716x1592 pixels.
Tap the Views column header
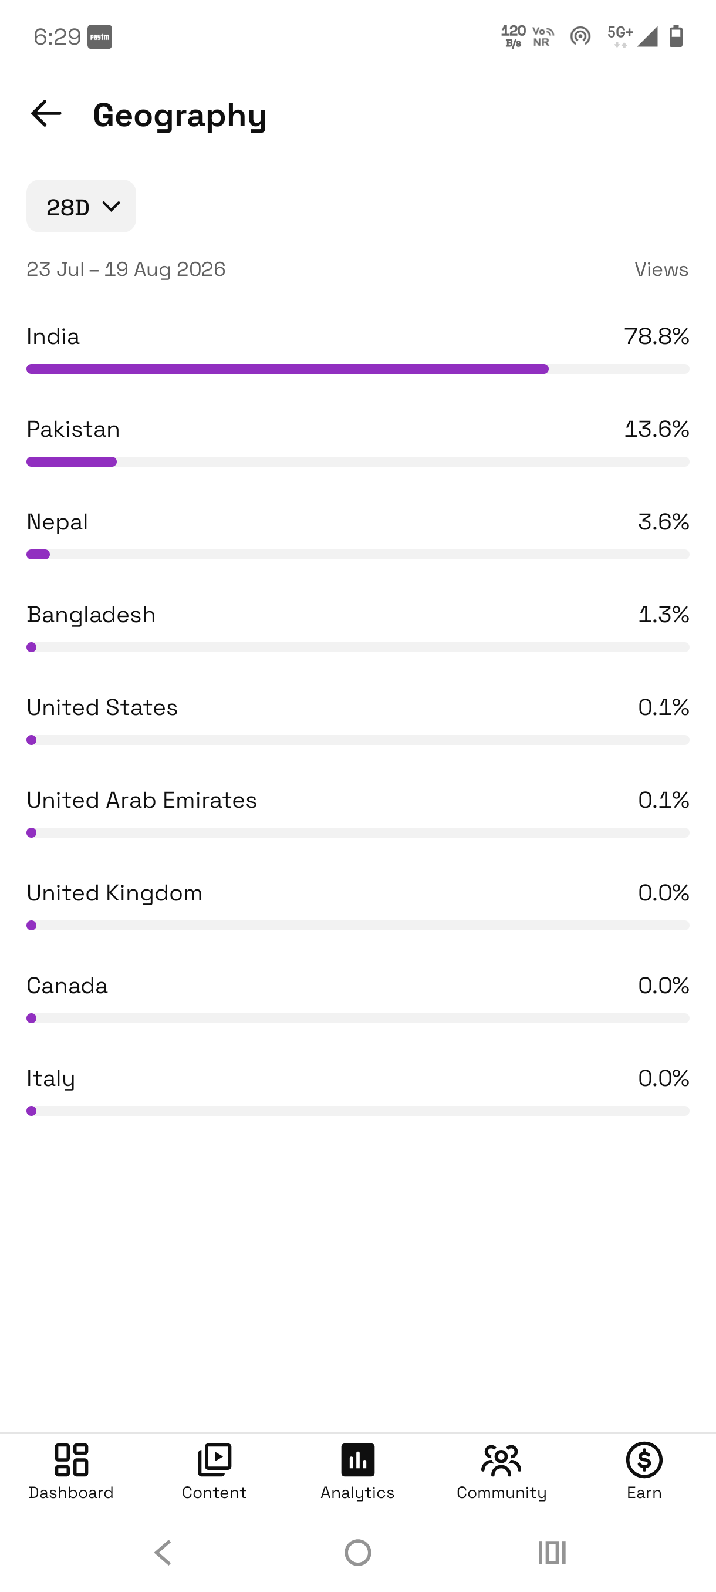tap(661, 269)
